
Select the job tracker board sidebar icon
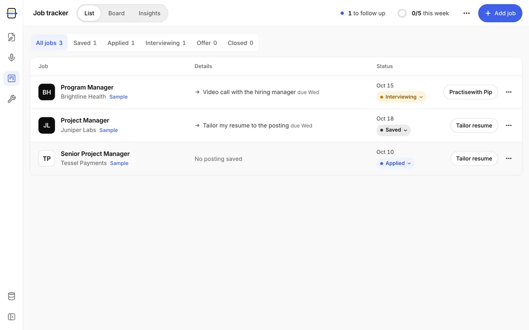point(11,78)
